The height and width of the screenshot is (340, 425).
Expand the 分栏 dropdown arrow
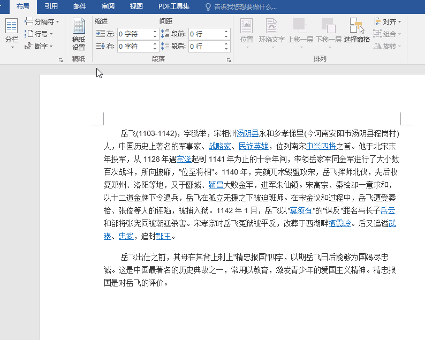tap(12, 48)
